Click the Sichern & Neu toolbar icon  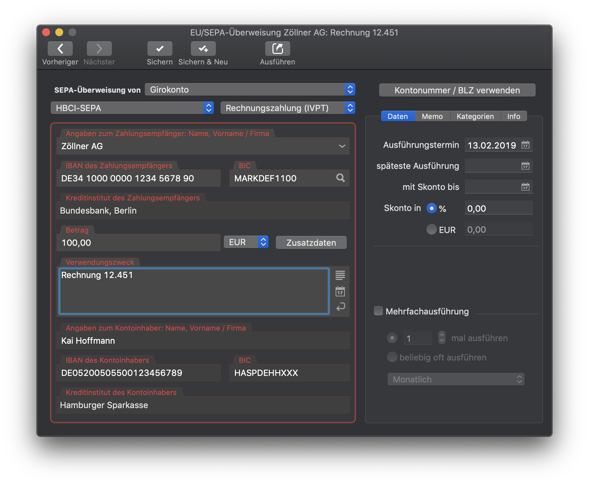click(203, 49)
